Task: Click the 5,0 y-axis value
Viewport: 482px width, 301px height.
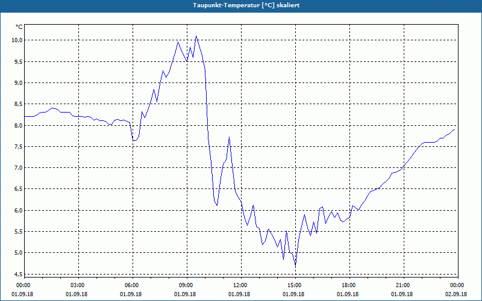Action: (x=19, y=253)
